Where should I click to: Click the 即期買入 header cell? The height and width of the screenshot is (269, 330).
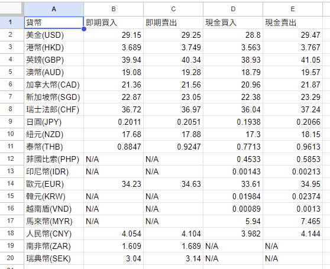(x=114, y=22)
